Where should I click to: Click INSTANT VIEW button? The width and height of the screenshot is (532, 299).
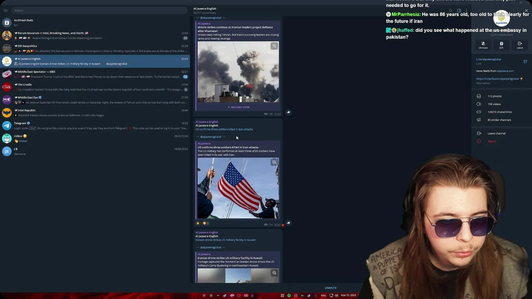click(x=239, y=107)
